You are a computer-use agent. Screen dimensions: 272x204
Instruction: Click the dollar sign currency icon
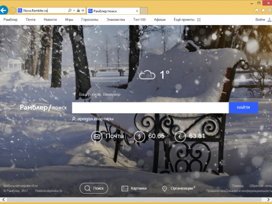tap(139, 137)
